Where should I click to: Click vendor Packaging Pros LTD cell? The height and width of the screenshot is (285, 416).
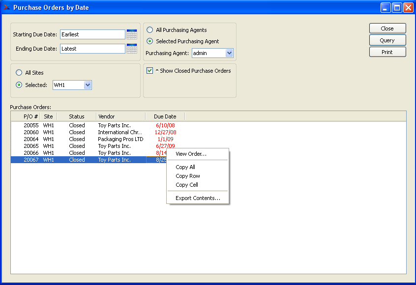120,139
